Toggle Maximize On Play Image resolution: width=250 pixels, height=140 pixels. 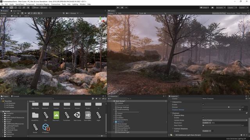pyautogui.click(x=219, y=13)
